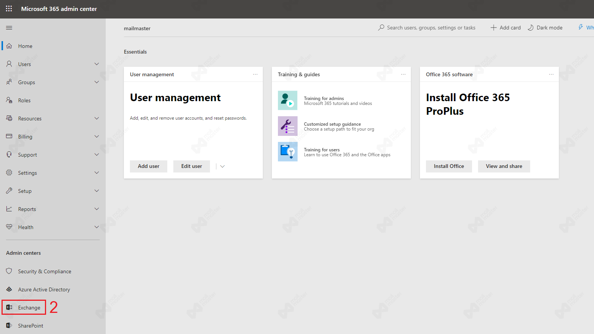Open Security & Compliance admin center
594x334 pixels.
(x=53, y=271)
